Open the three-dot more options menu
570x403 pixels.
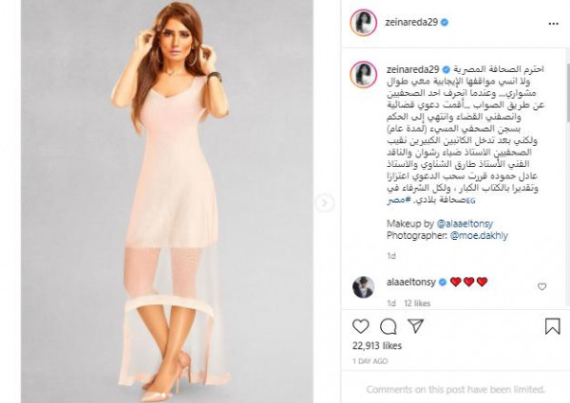click(553, 24)
